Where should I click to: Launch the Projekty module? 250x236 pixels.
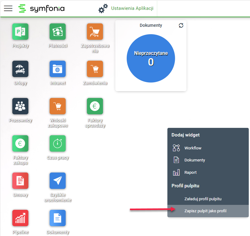pyautogui.click(x=20, y=31)
